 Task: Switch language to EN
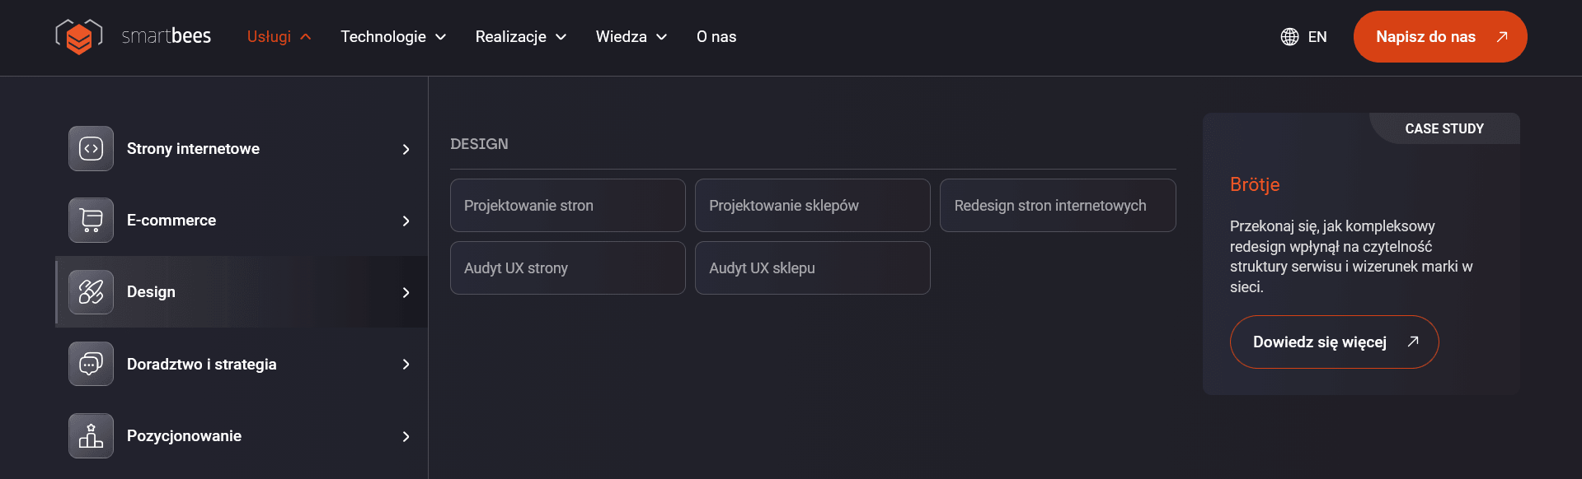click(x=1317, y=37)
